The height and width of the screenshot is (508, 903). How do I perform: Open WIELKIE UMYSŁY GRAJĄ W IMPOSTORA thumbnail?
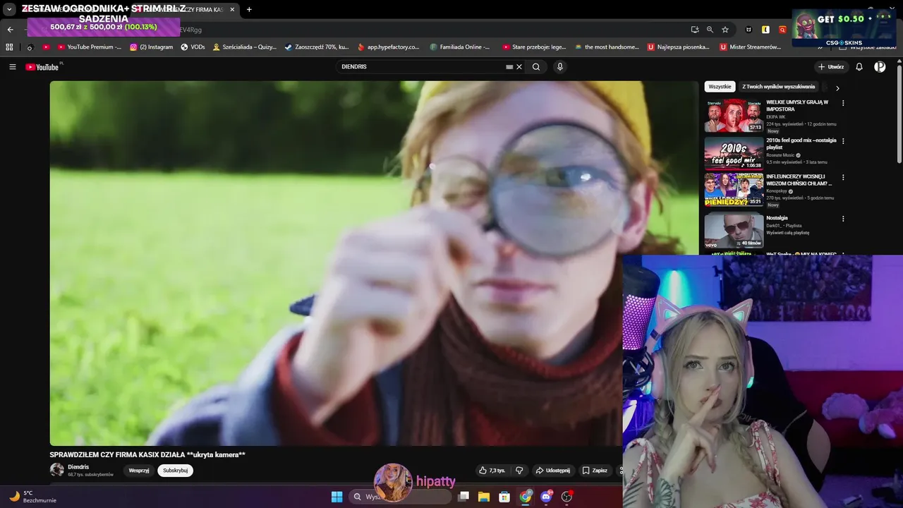[x=734, y=116]
